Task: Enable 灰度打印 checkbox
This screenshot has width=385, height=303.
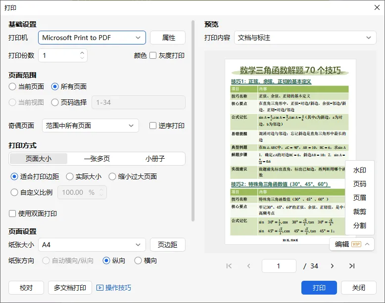Action: click(x=153, y=55)
